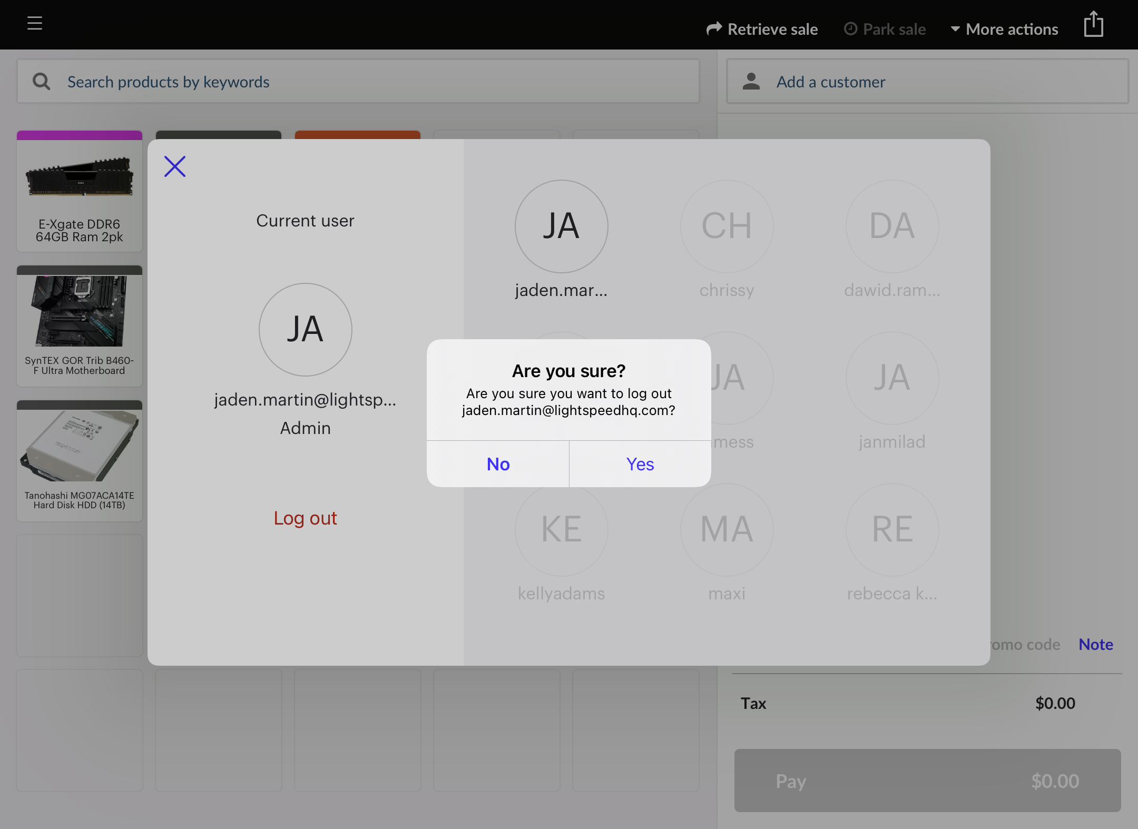Choose the rebecca k user avatar
Screen dimensions: 1138x829
[892, 530]
